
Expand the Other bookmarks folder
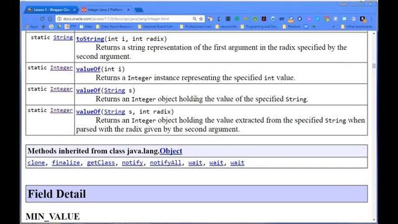(x=356, y=26)
